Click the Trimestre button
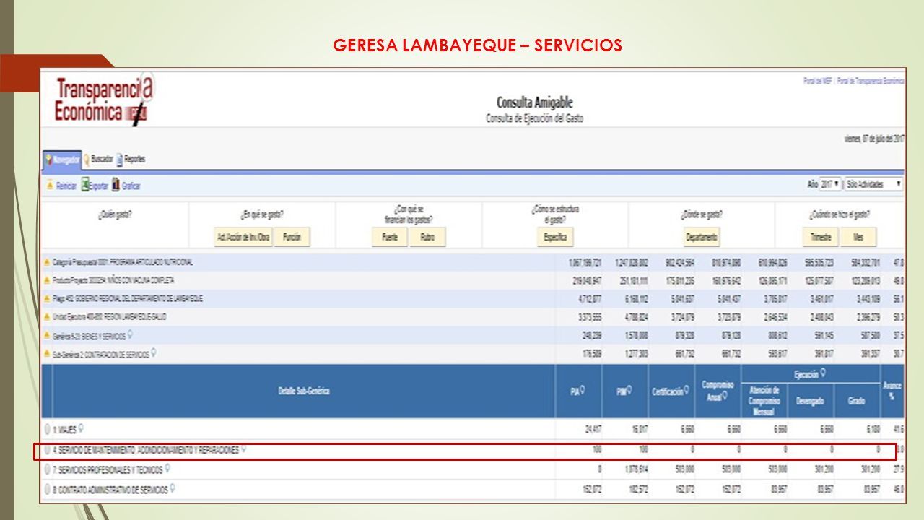 821,237
